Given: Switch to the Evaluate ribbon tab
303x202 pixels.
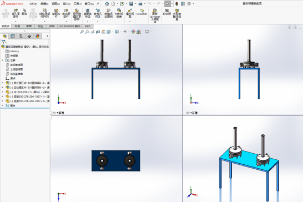Looking at the screenshot, I should [52, 26].
